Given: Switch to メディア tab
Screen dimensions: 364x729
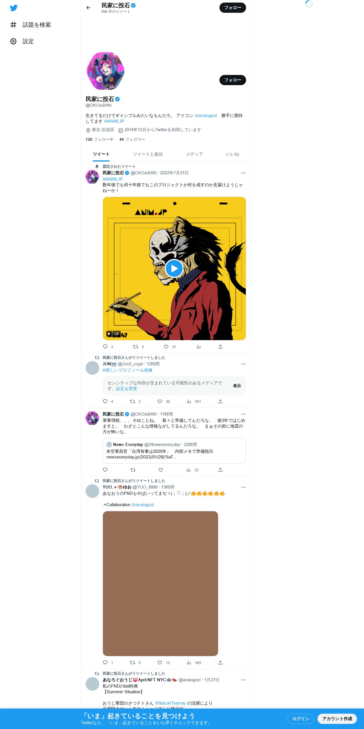Looking at the screenshot, I should point(194,154).
